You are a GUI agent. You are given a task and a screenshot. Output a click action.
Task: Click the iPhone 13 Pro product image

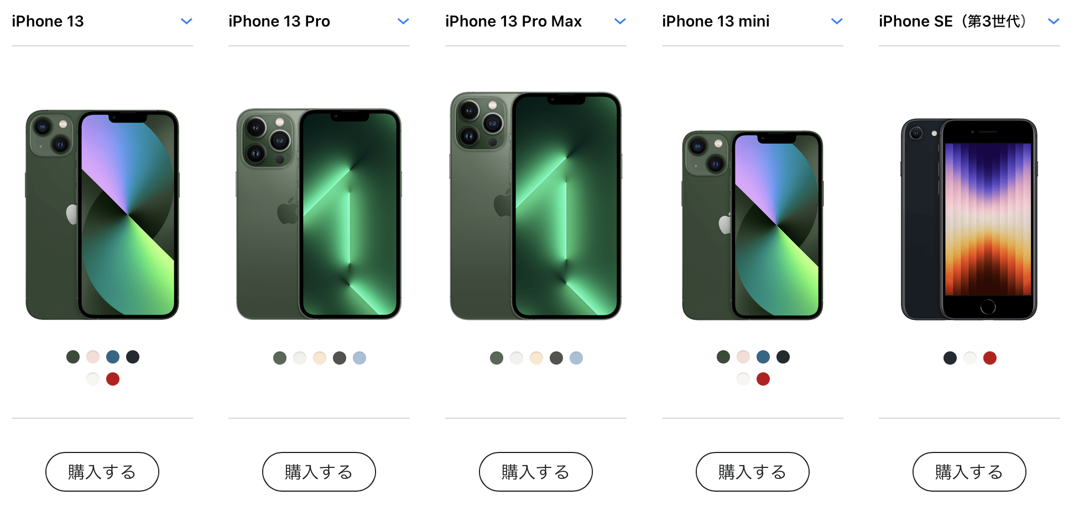319,214
